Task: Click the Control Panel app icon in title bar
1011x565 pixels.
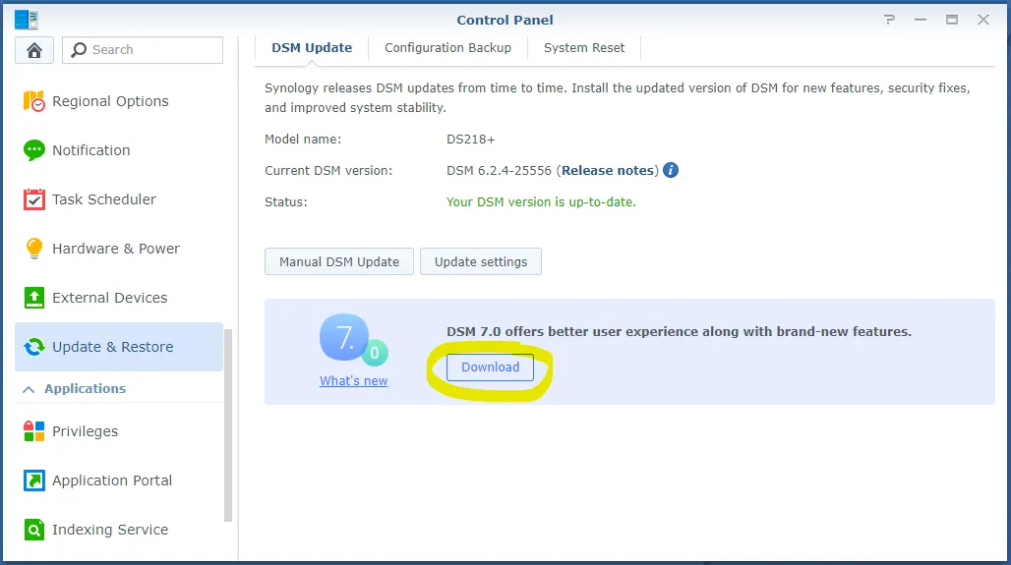Action: (27, 20)
